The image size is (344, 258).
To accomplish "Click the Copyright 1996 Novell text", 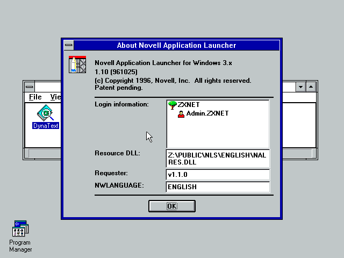I will pyautogui.click(x=173, y=81).
